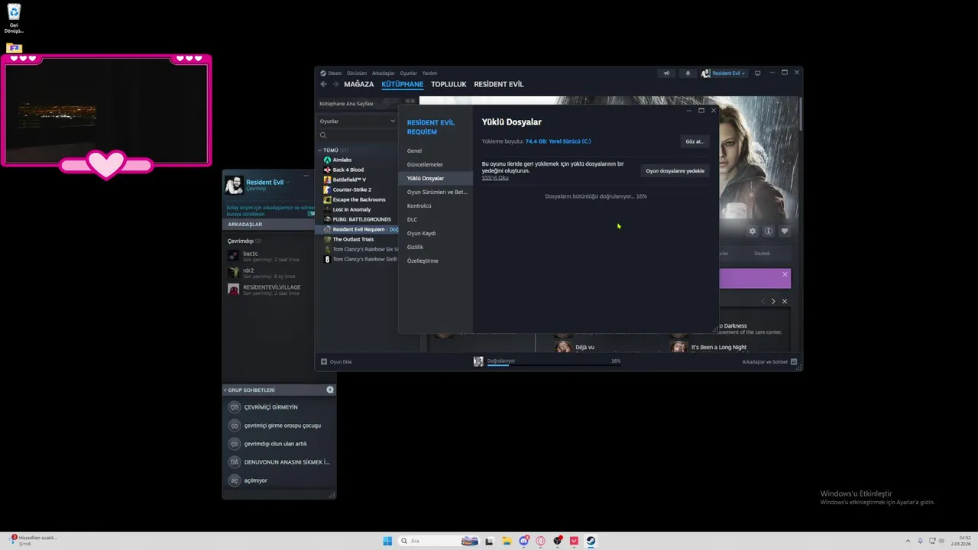Click the It's Been a Long Night achievement thumbnail

(678, 347)
